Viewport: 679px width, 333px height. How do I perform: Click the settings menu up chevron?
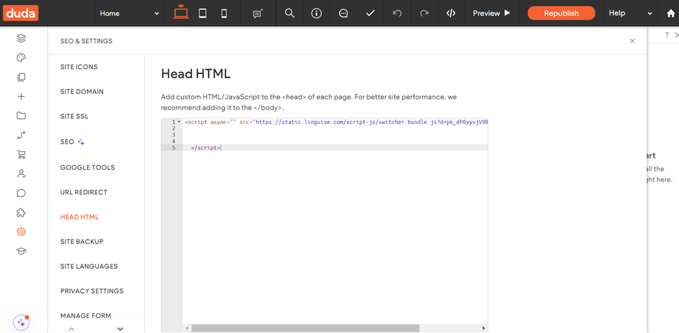72,328
